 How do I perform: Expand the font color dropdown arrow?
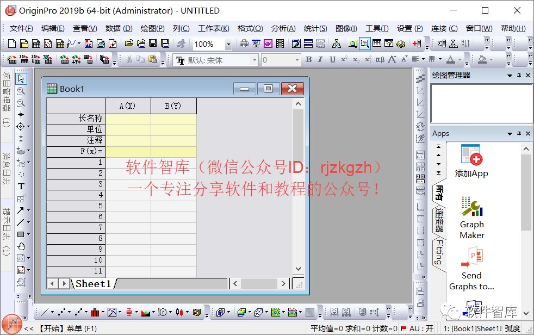460,59
